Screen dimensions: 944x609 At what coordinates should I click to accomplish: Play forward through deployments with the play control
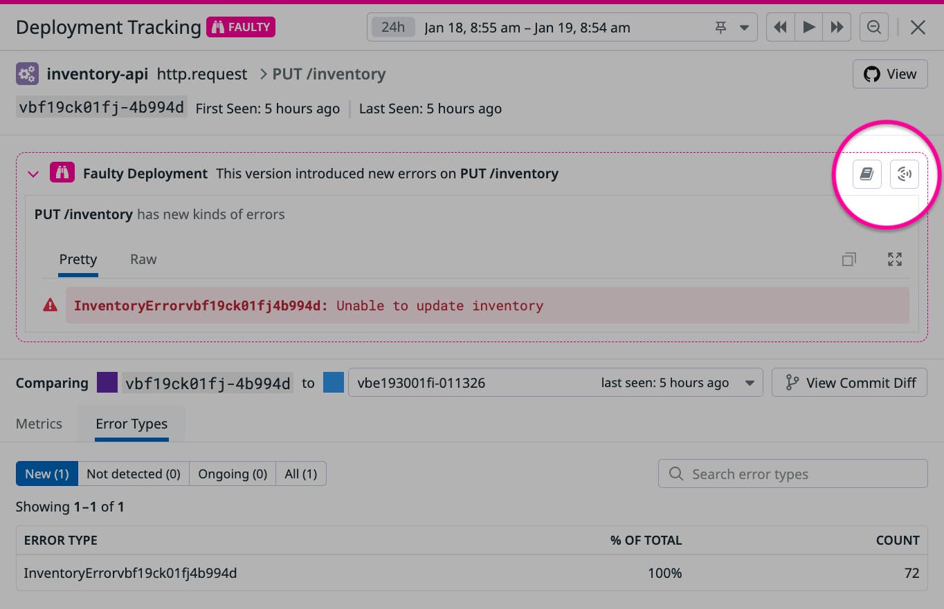tap(808, 27)
